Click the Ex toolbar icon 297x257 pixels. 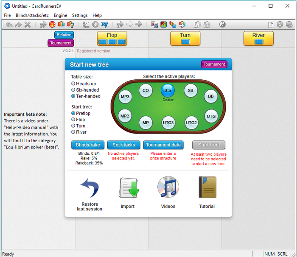pyautogui.click(x=207, y=25)
